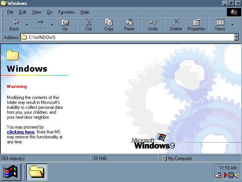Expand the Back history dropdown arrow

tap(26, 25)
